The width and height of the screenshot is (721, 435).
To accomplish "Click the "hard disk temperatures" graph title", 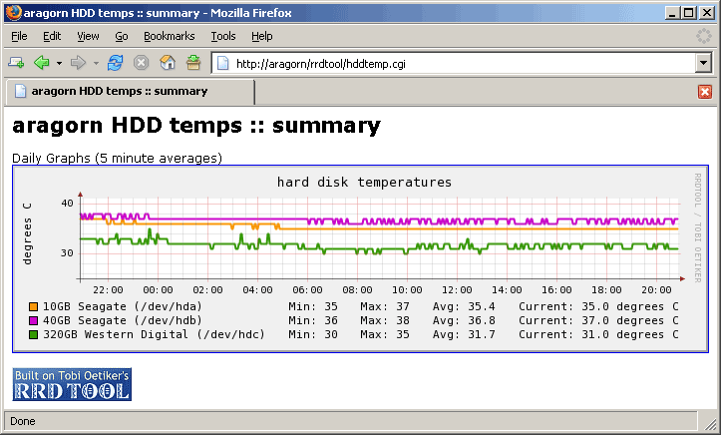I will (x=364, y=183).
